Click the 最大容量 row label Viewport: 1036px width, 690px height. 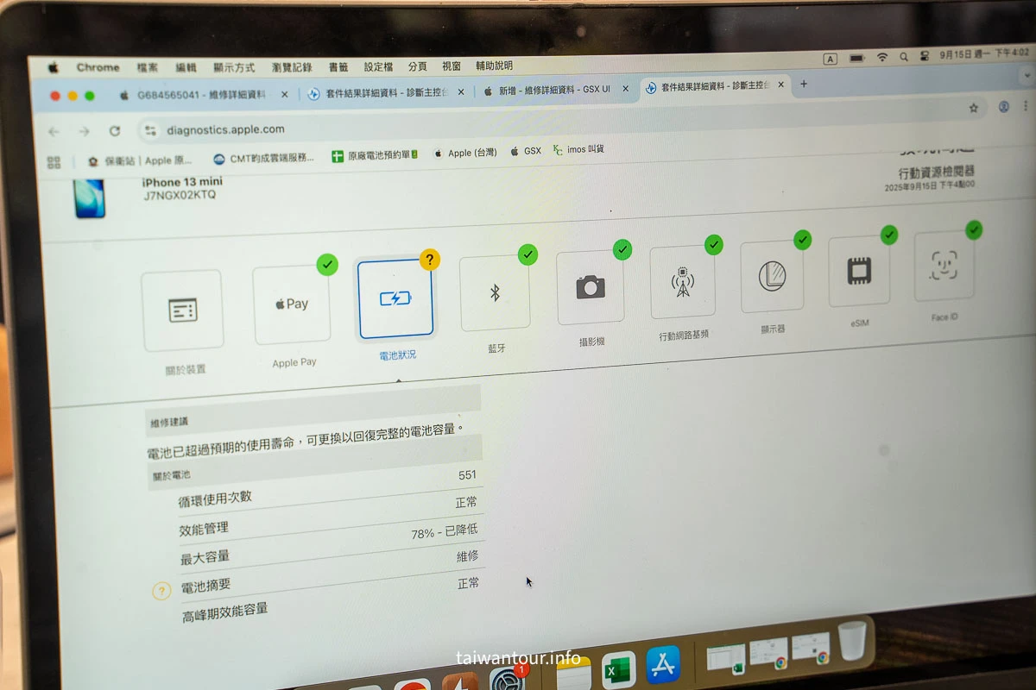(205, 557)
